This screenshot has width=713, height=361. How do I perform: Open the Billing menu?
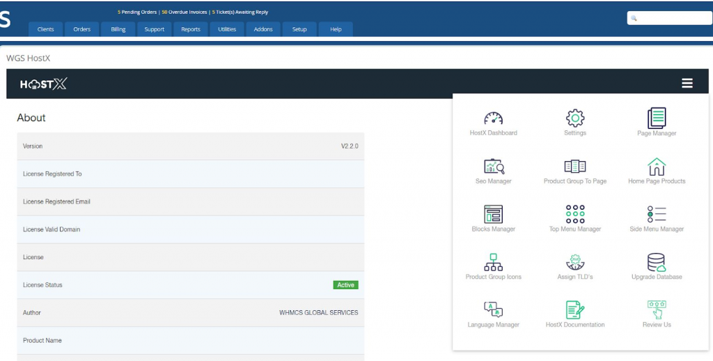(x=118, y=29)
